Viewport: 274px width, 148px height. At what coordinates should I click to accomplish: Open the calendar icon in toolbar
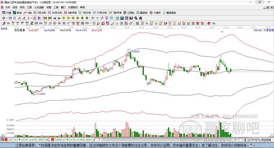(117, 18)
